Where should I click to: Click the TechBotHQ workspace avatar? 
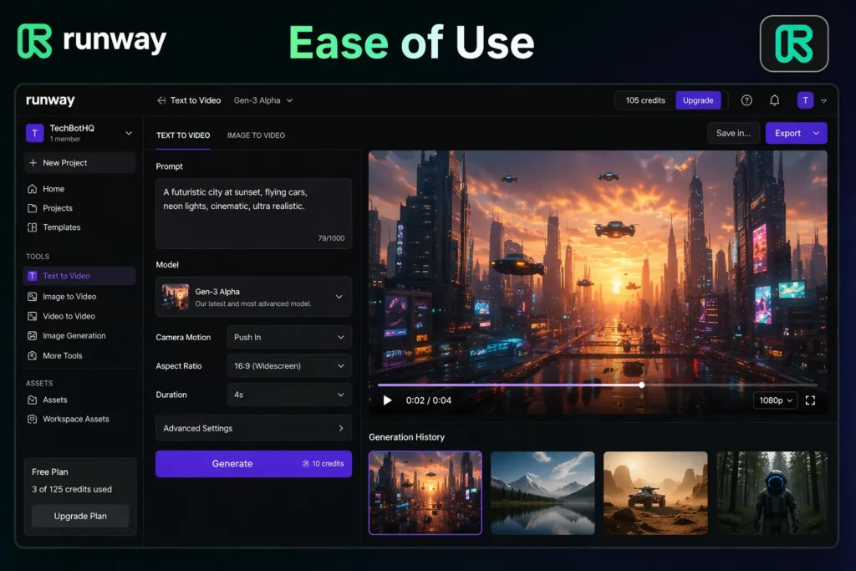[34, 133]
